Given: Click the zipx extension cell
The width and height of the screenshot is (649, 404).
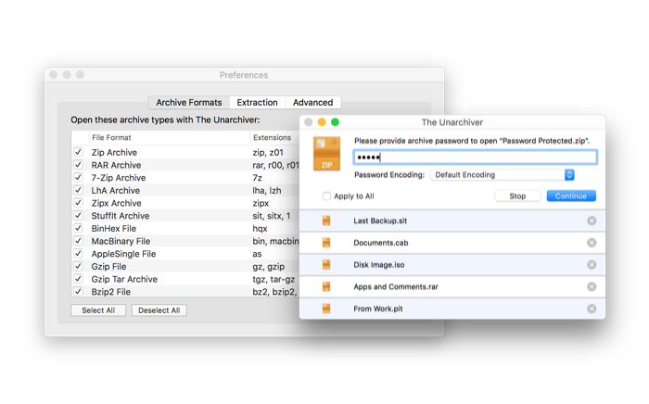Looking at the screenshot, I should 261,203.
